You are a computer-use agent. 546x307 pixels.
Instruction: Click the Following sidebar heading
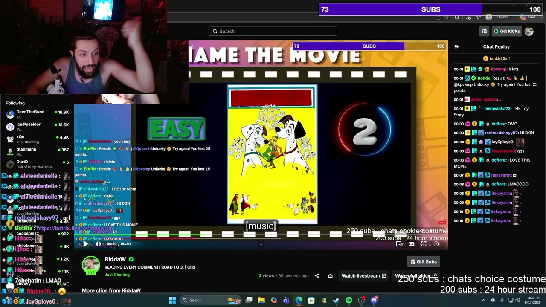[15, 103]
